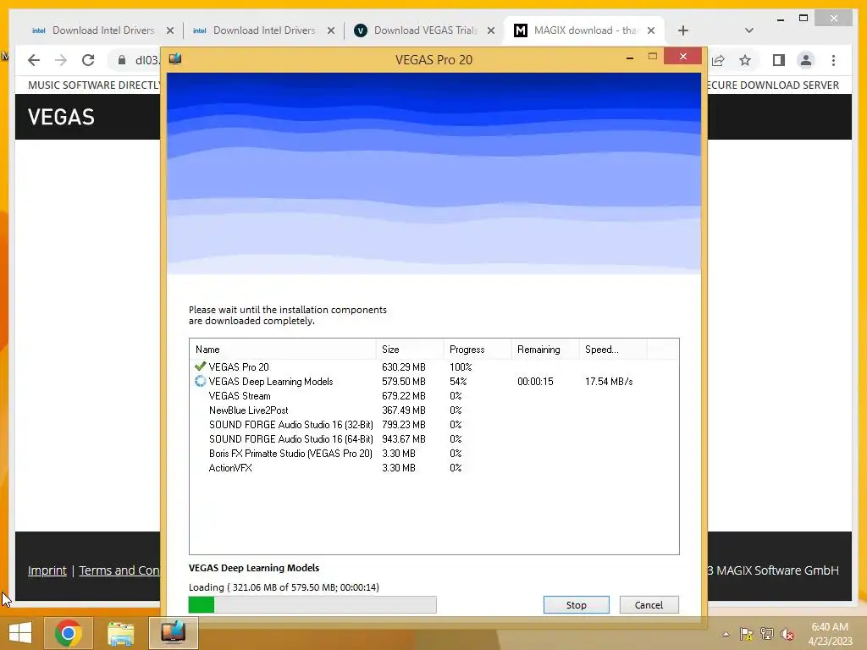Open Chrome profile menu
867x650 pixels.
(806, 60)
